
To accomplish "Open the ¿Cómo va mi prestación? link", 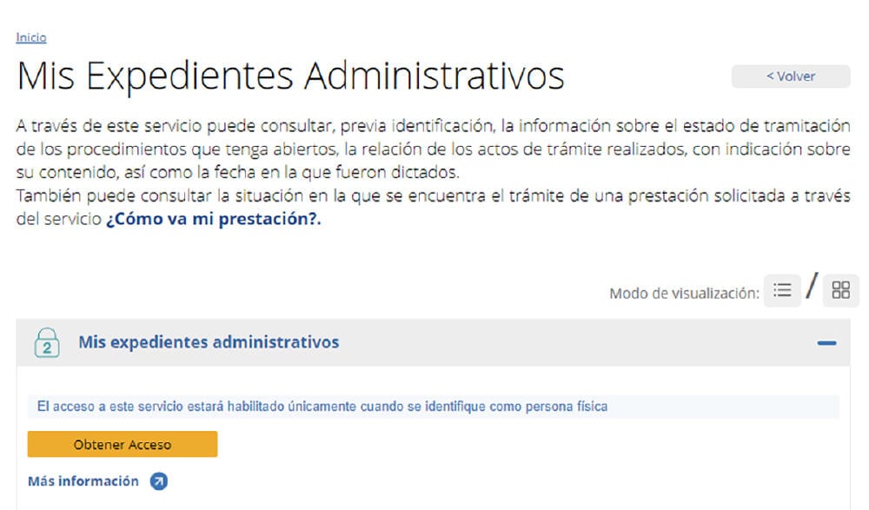I will 213,218.
